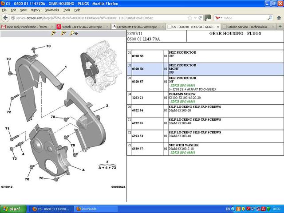This screenshot has height=213, width=284.
Task: Click callout 72 on the diagram
Action: click(9, 112)
